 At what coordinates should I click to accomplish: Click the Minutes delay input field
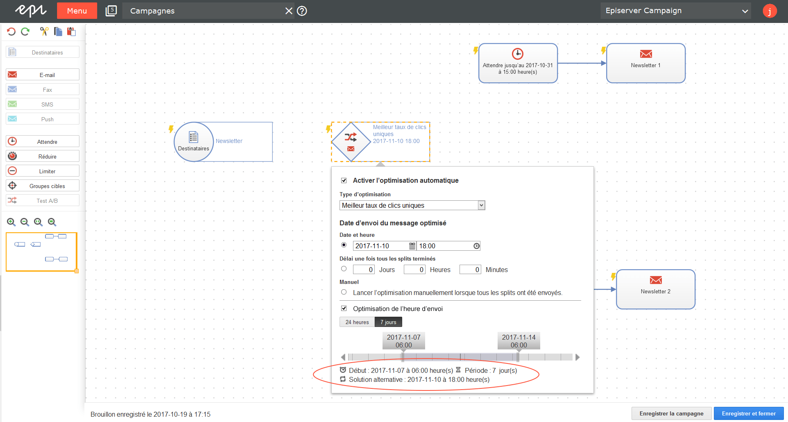(x=470, y=270)
